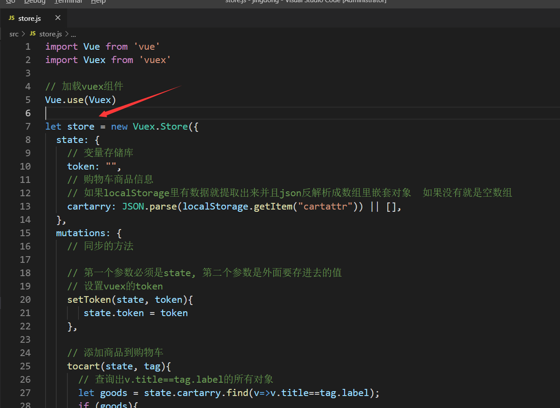Click "Vuex.Store" on line 7
Viewport: 560px width, 408px height.
(160, 127)
